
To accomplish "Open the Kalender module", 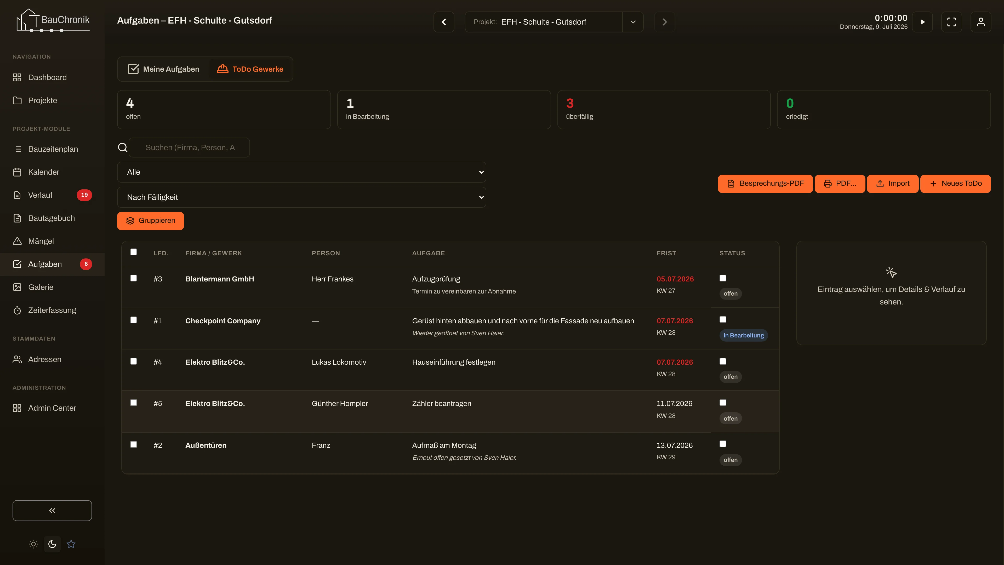I will tap(52, 172).
